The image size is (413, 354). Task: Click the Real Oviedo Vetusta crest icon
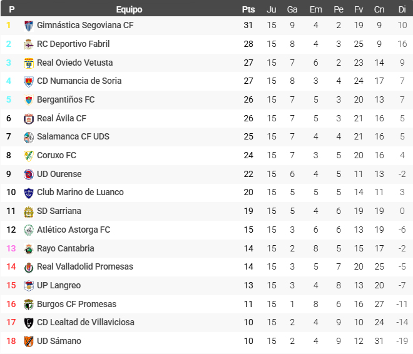tap(28, 63)
